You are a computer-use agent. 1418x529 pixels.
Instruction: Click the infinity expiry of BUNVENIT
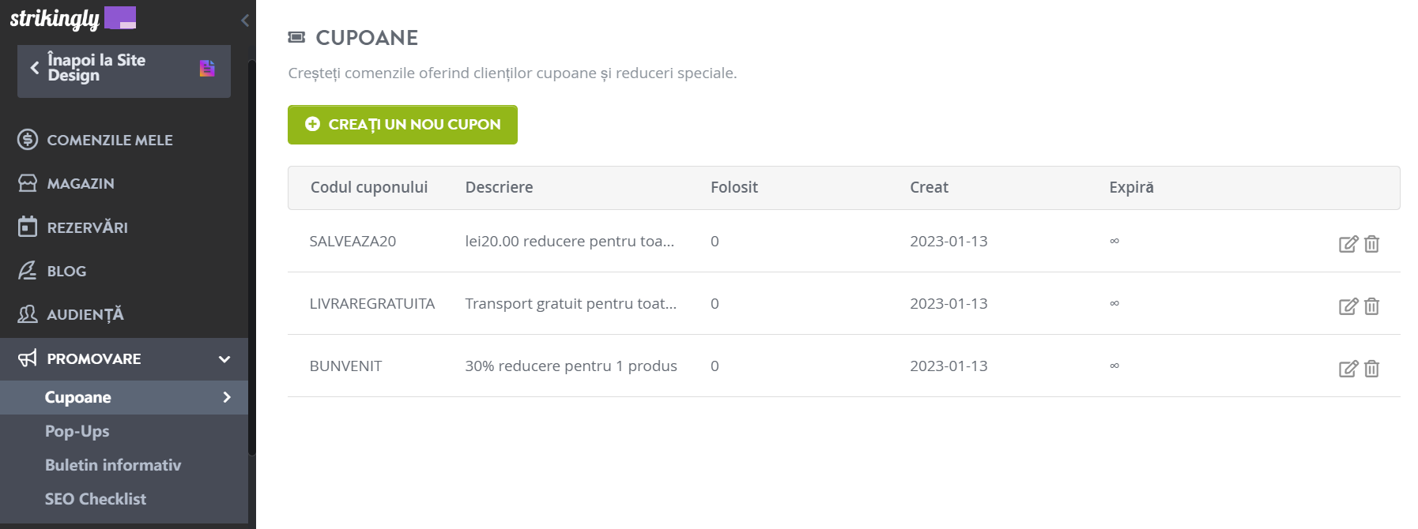point(1114,366)
